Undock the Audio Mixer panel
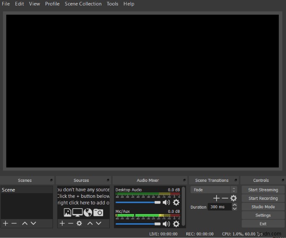Viewport: 286px width, 238px height. coord(184,180)
